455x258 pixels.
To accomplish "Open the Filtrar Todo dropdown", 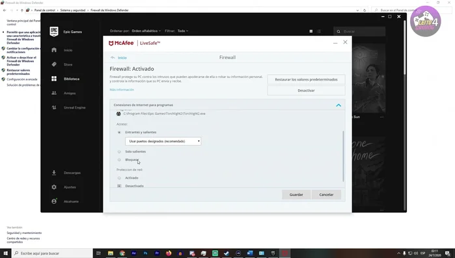I will [x=183, y=31].
